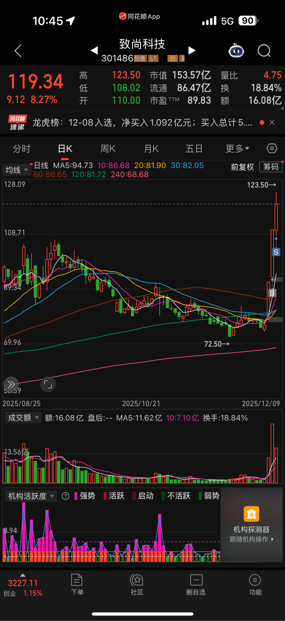Open the AI robot assistant icon
The width and height of the screenshot is (285, 621).
[x=236, y=51]
